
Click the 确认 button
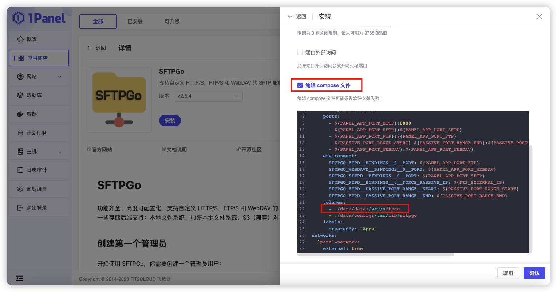coord(534,273)
